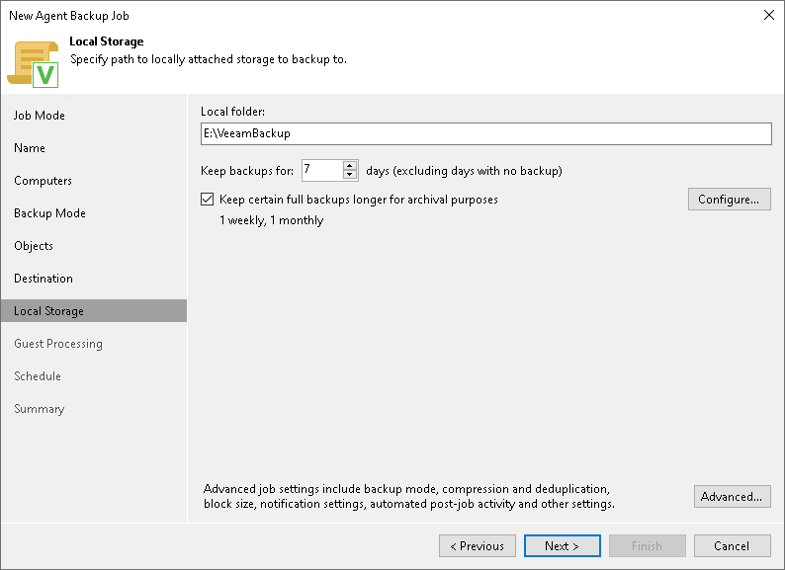Click the 'Local folder:' label

[x=232, y=112]
